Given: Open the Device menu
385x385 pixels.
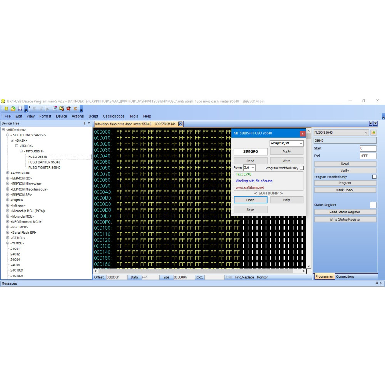Looking at the screenshot, I should tap(61, 116).
